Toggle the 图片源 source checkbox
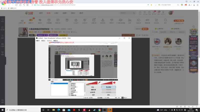This screenshot has width=200, height=112. [70, 89]
